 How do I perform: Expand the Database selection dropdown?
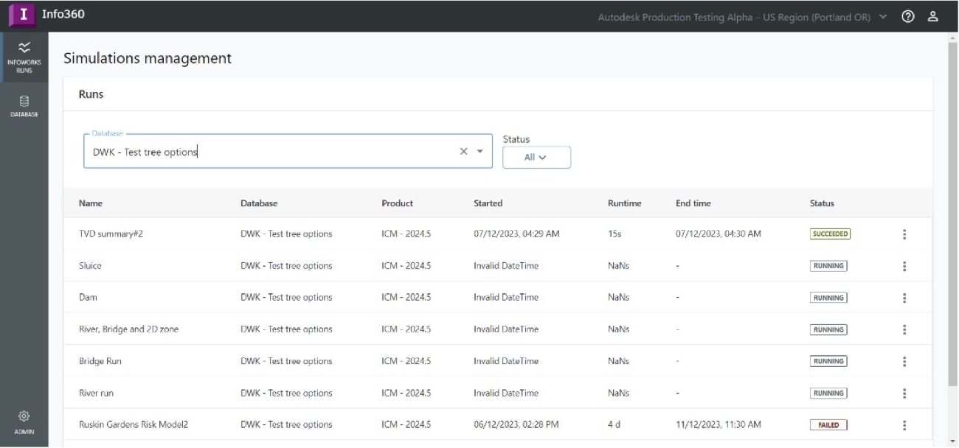click(x=480, y=150)
